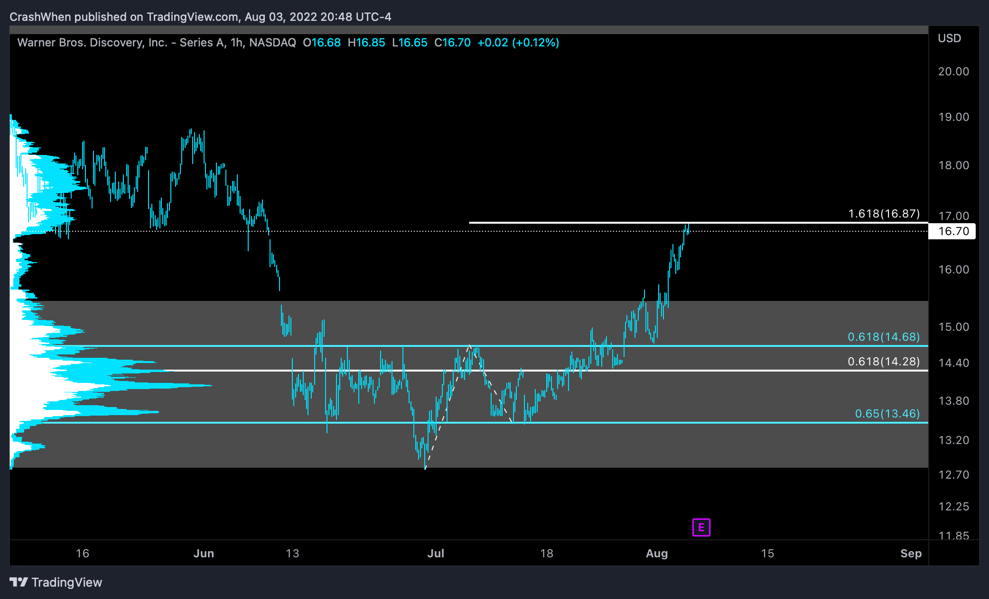The width and height of the screenshot is (989, 599).
Task: Click the change value +0.02 (+0.12%)
Action: point(518,43)
